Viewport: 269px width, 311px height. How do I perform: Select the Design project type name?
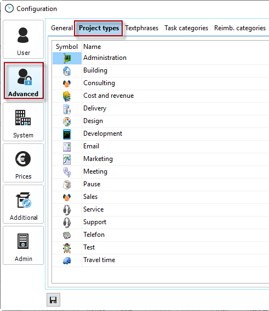(93, 121)
